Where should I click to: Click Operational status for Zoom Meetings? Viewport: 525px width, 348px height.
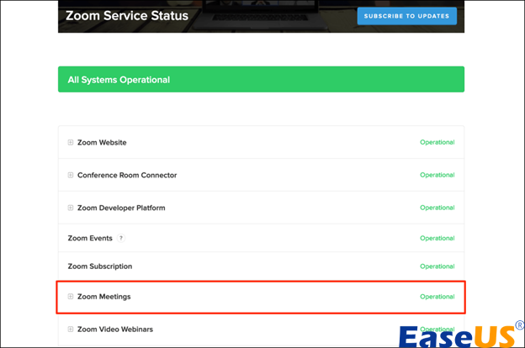pos(437,297)
